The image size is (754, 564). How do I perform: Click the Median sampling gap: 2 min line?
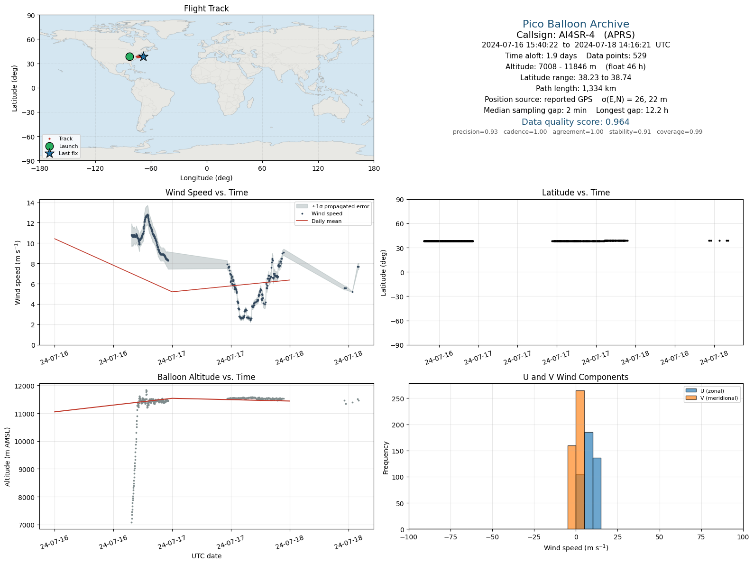(x=576, y=111)
